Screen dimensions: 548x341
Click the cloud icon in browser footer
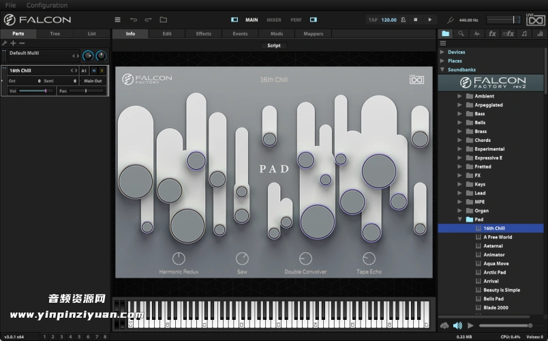444,326
